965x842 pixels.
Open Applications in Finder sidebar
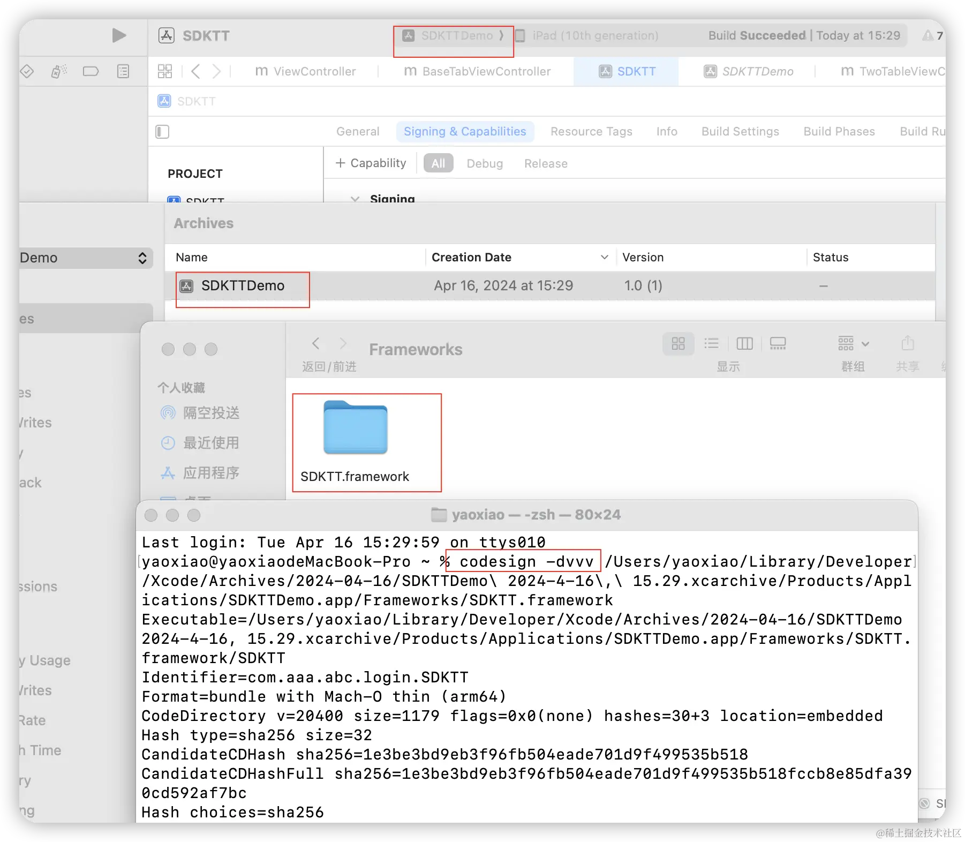(x=200, y=473)
